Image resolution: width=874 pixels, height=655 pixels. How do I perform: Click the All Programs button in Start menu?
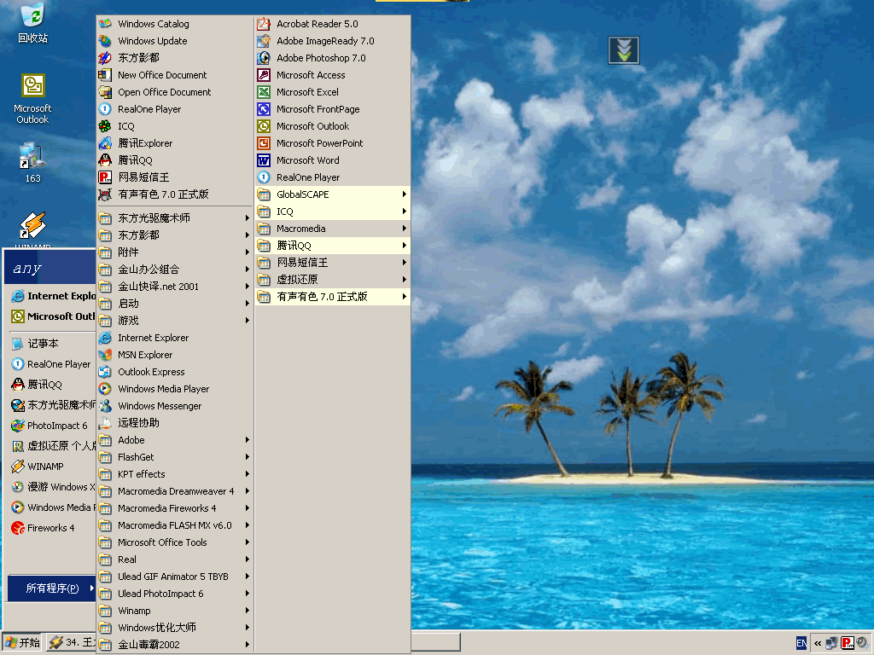tap(51, 588)
